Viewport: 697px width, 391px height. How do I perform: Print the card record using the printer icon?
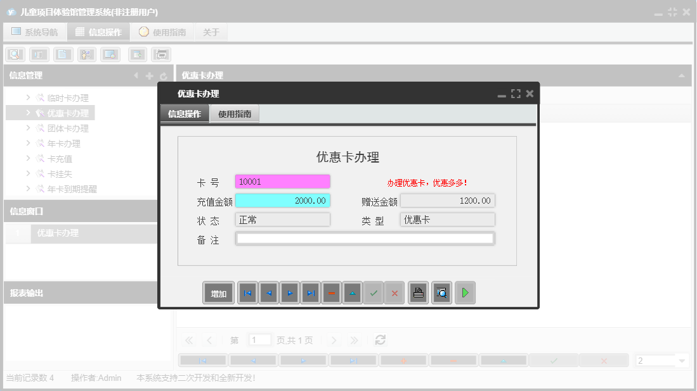coord(418,292)
